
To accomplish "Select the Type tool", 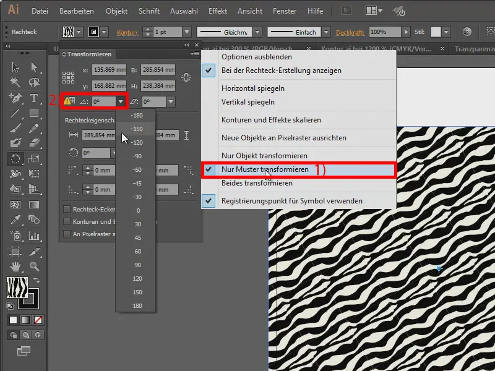I will coord(34,98).
